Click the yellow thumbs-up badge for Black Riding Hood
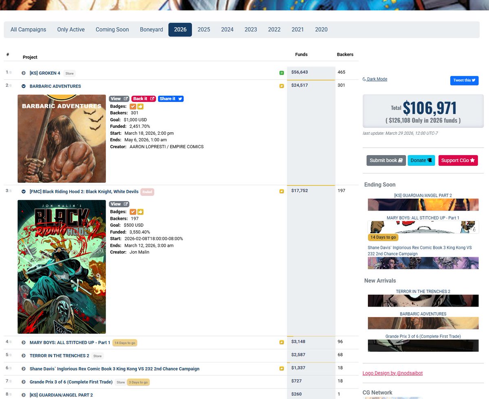The height and width of the screenshot is (399, 489). pyautogui.click(x=140, y=212)
